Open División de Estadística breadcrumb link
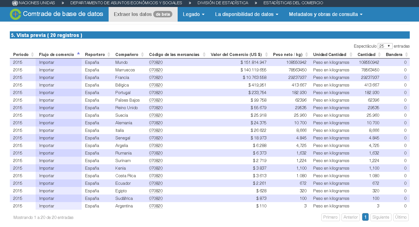This screenshot has width=419, height=227. [x=223, y=3]
